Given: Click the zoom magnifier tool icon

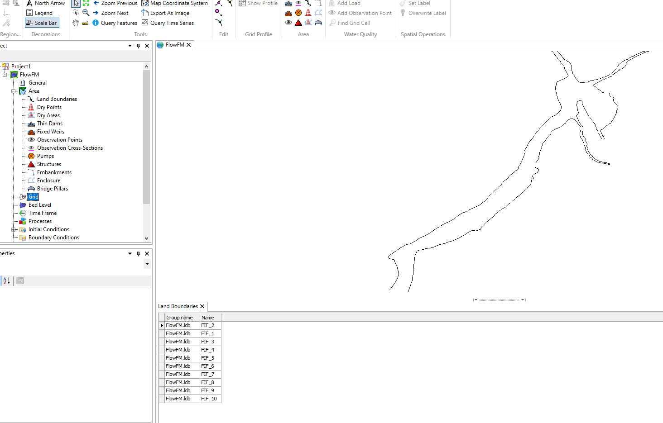Looking at the screenshot, I should [86, 13].
